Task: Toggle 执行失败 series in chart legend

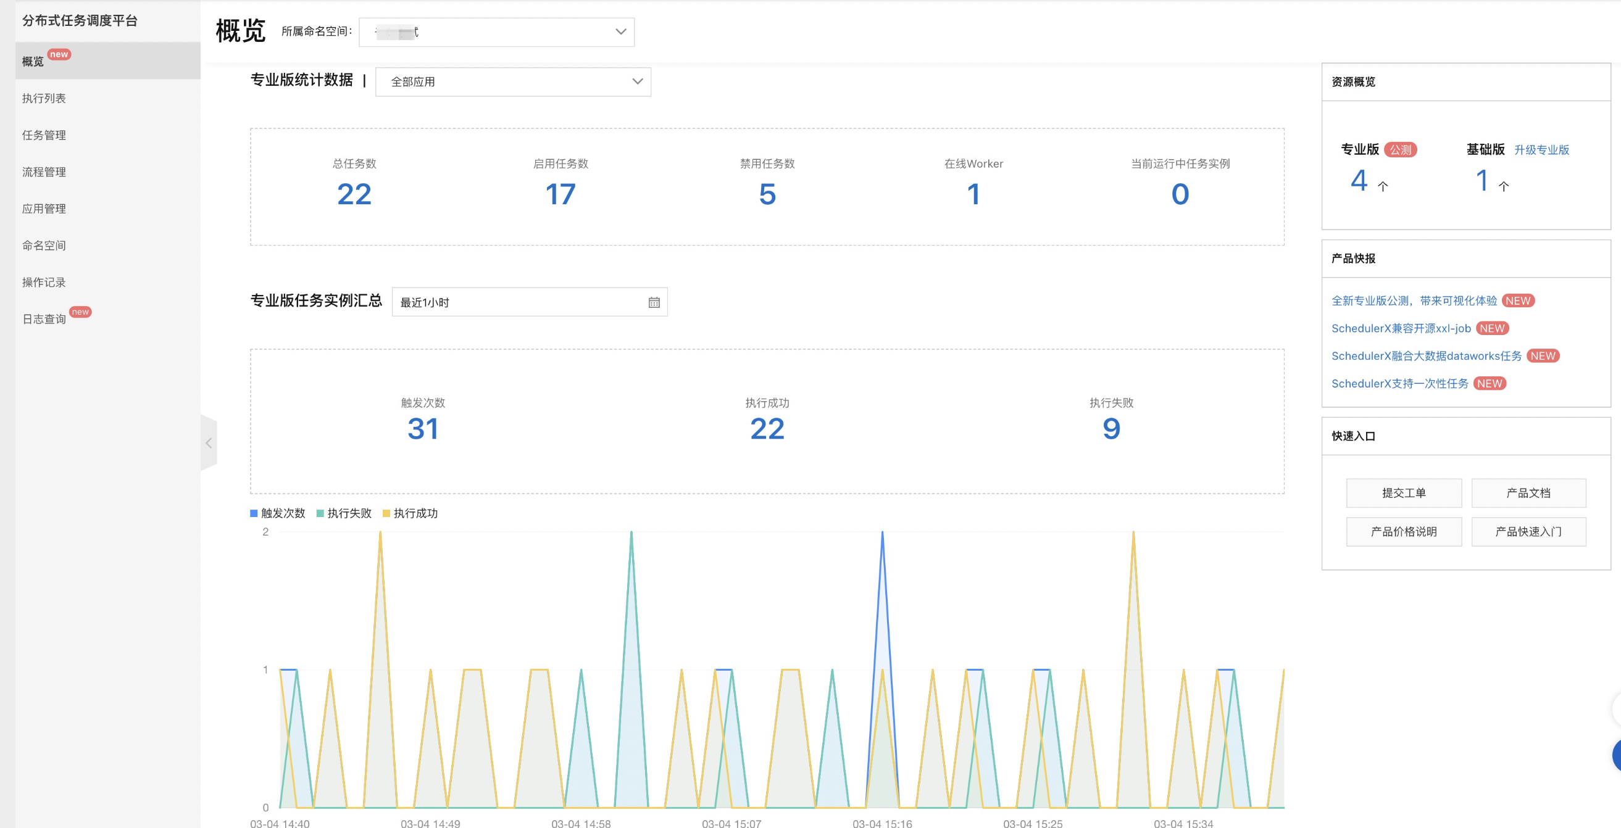Action: click(344, 513)
